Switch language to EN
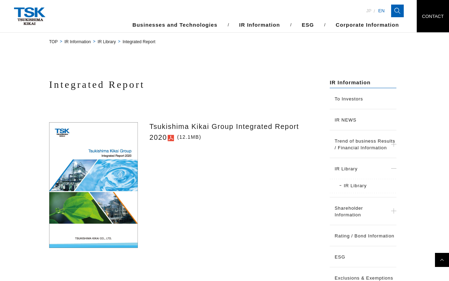The image size is (449, 281). tap(381, 11)
